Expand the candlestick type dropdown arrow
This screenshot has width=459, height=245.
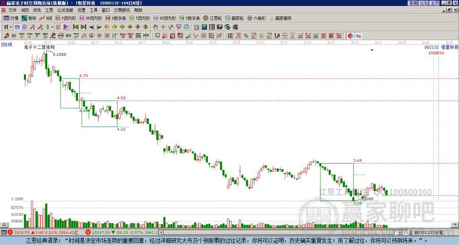[52, 27]
